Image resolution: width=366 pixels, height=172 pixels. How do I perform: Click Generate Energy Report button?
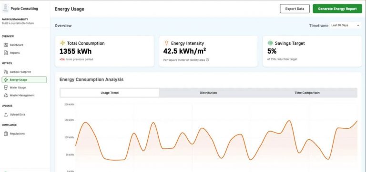337,9
